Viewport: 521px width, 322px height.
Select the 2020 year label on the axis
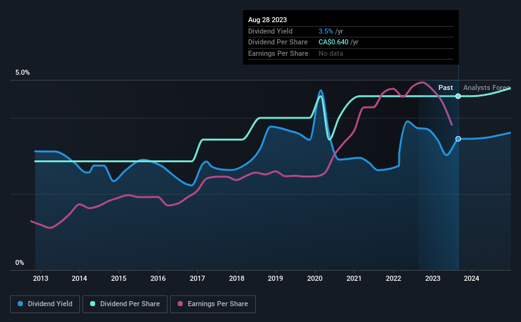[315, 278]
